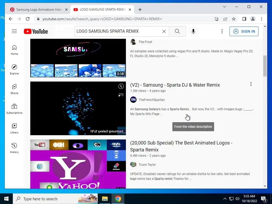Viewport: 272px width, 204px height.
Task: Share this page icon
Action: (x=225, y=19)
